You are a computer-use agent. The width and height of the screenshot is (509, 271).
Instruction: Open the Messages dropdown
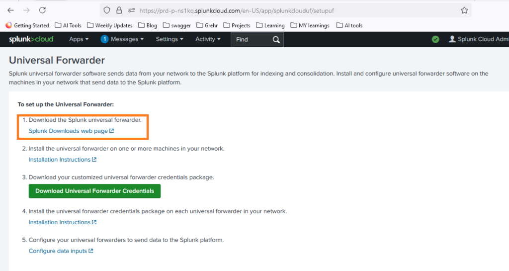point(122,39)
